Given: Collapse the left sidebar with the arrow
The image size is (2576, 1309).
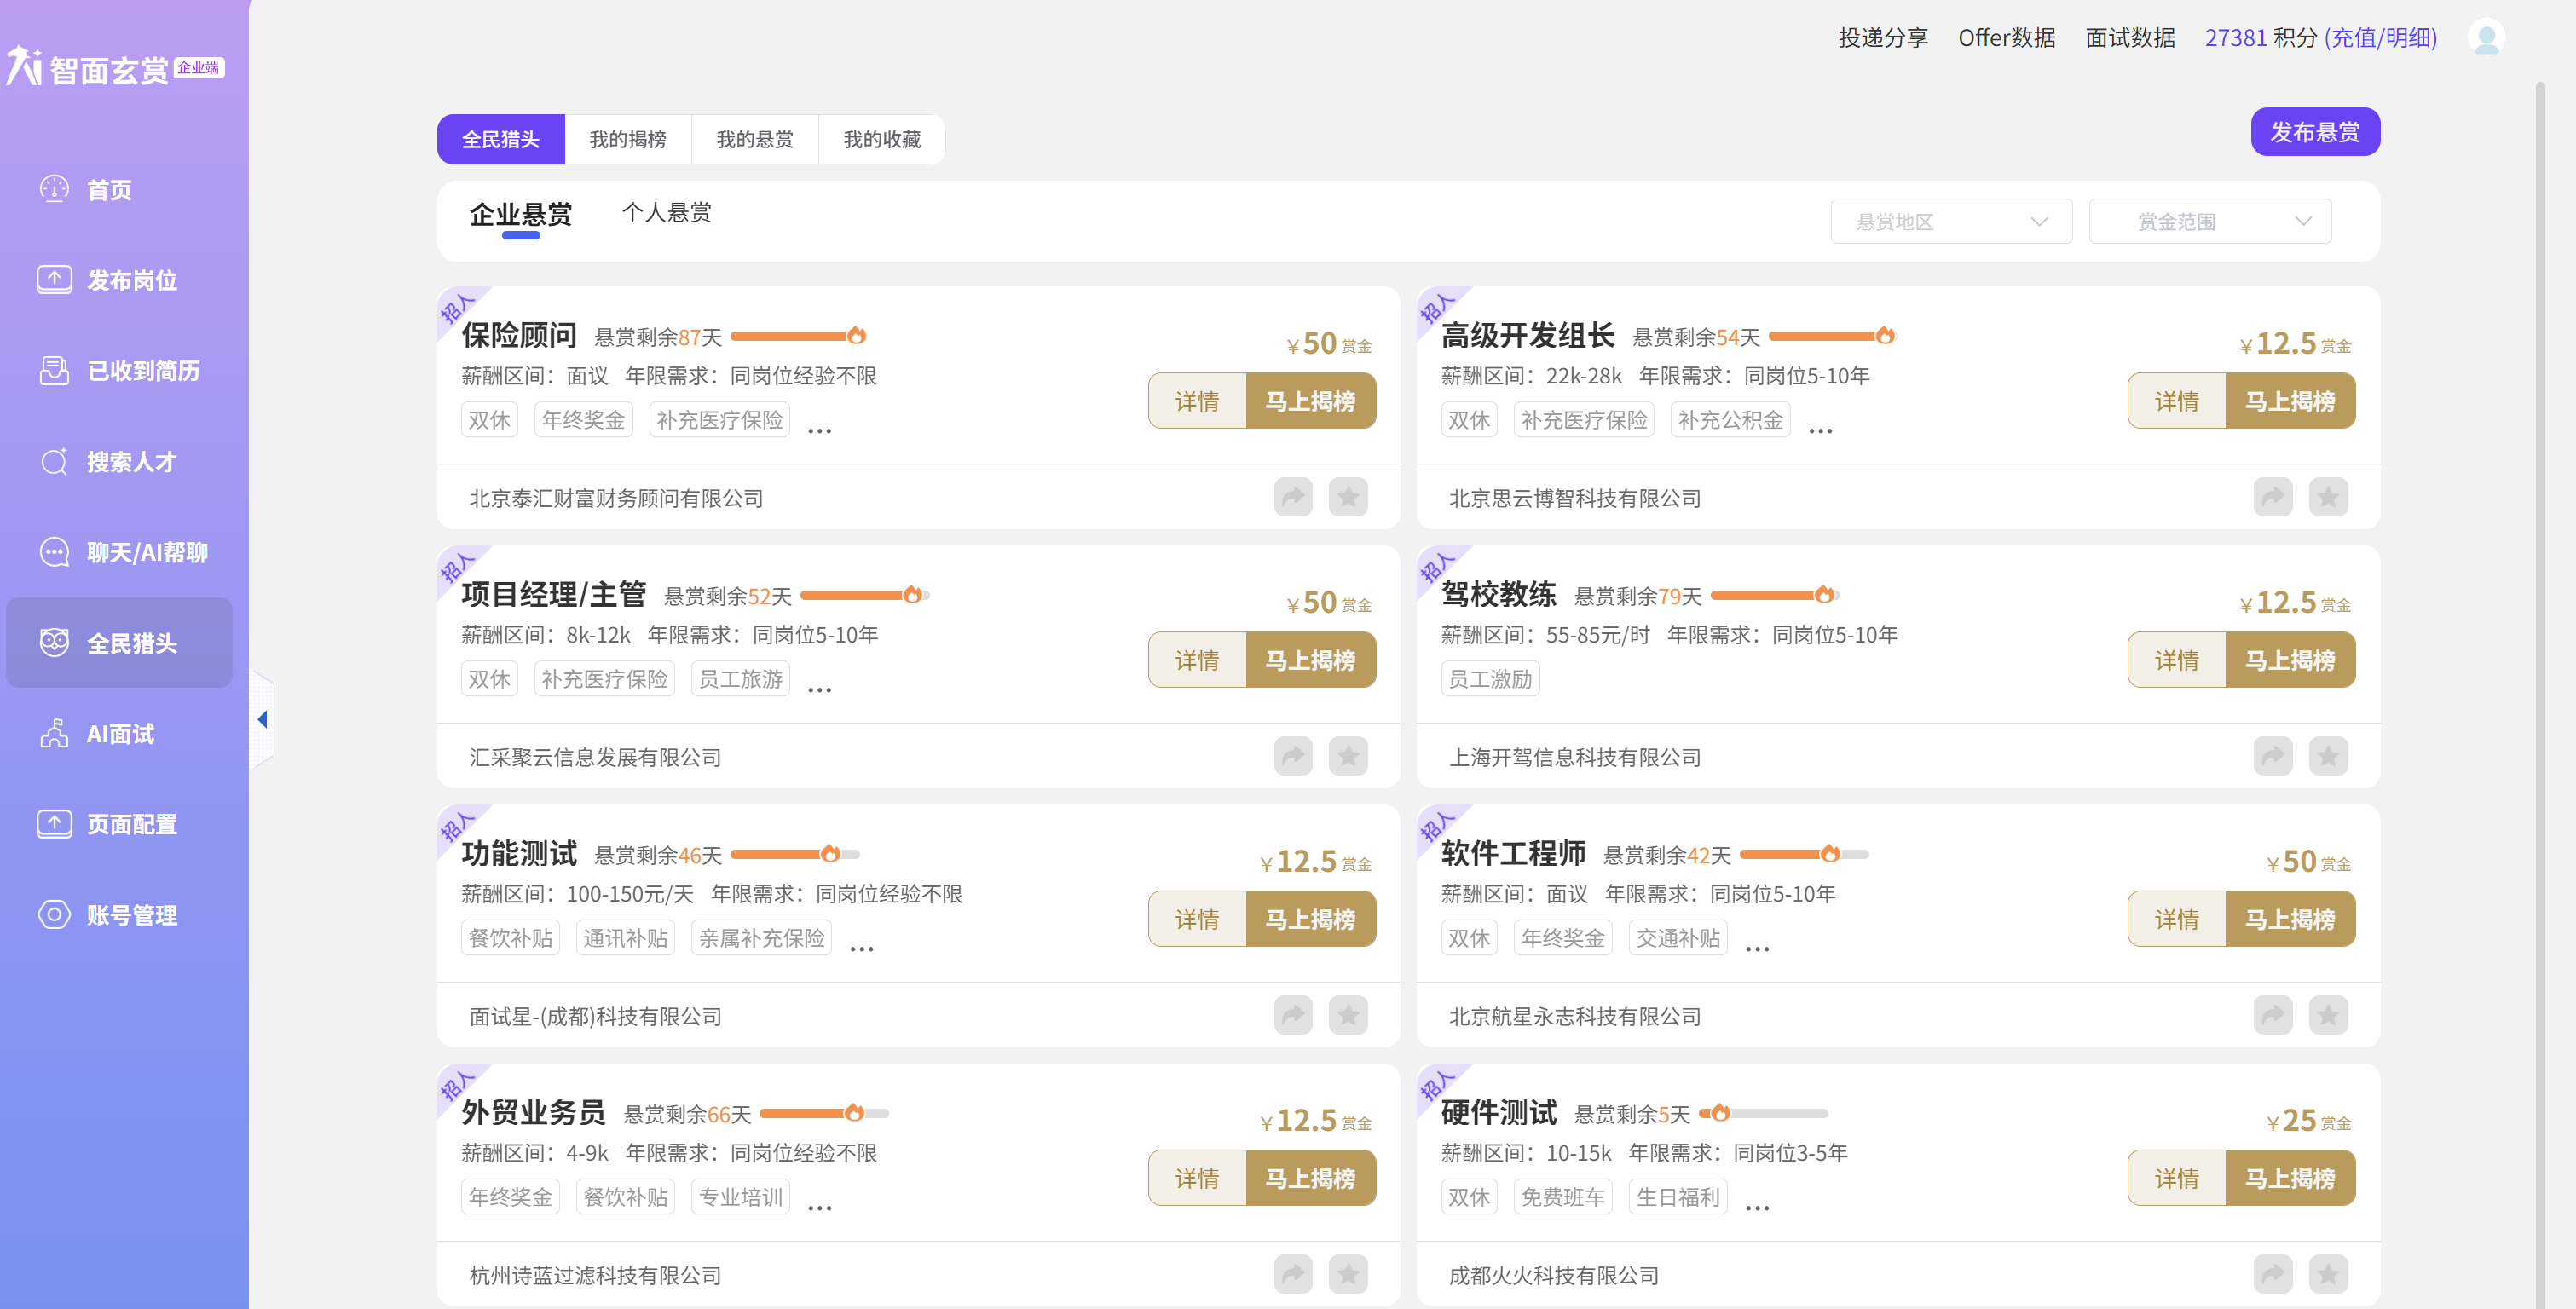Looking at the screenshot, I should 263,718.
